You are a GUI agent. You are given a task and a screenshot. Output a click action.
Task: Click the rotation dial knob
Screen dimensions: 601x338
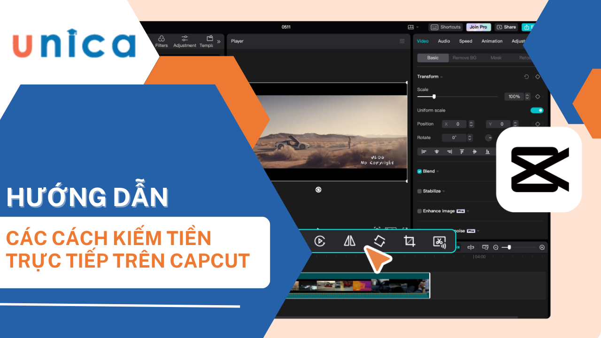488,138
